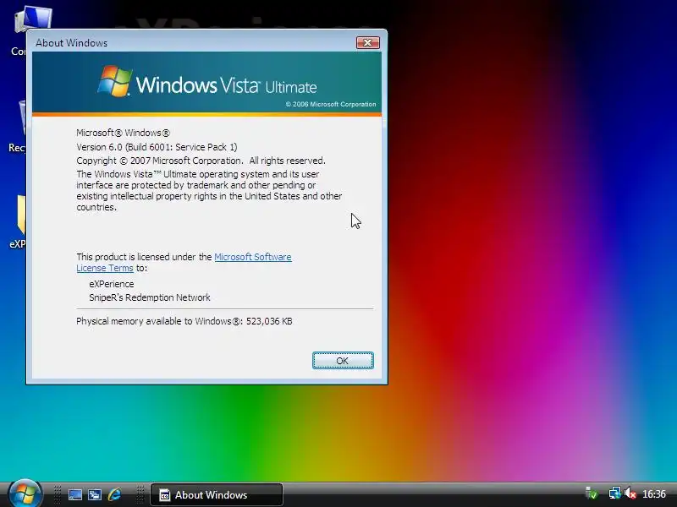The image size is (677, 507).
Task: Click the muted volume tray icon
Action: [x=630, y=493]
